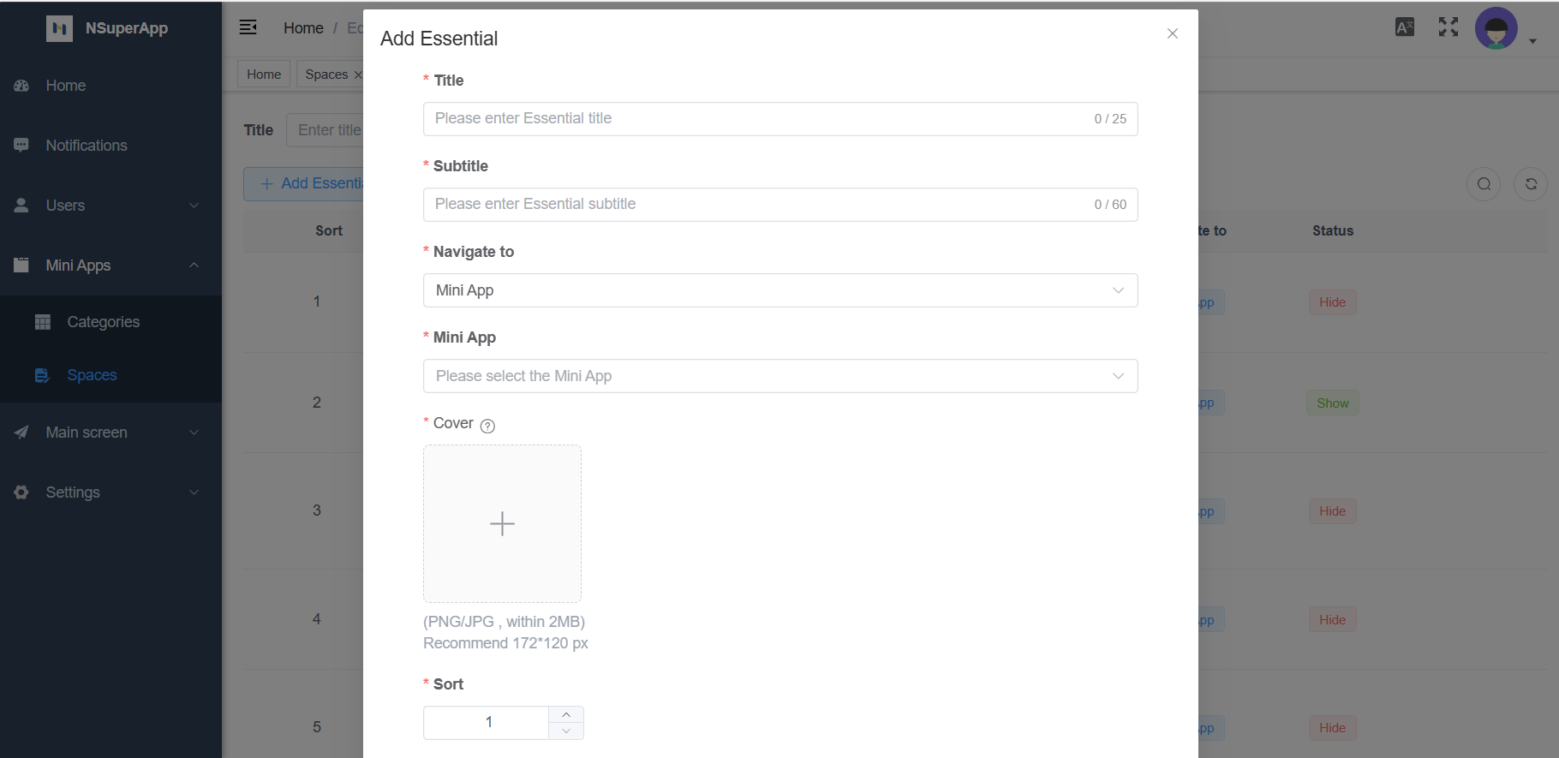Decrease the Sort value with down arrow

[566, 731]
